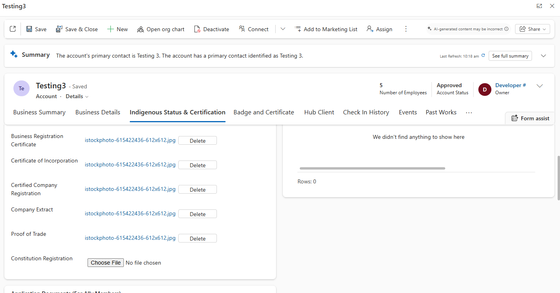Expand the Summary section chevron
The image size is (560, 293).
(543, 56)
